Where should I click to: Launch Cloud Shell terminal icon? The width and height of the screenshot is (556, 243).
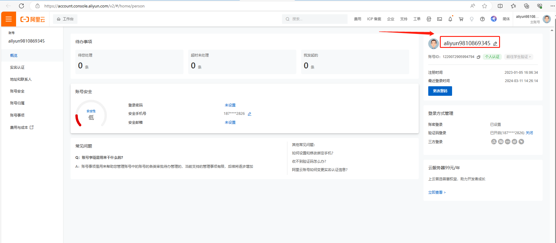(x=440, y=19)
